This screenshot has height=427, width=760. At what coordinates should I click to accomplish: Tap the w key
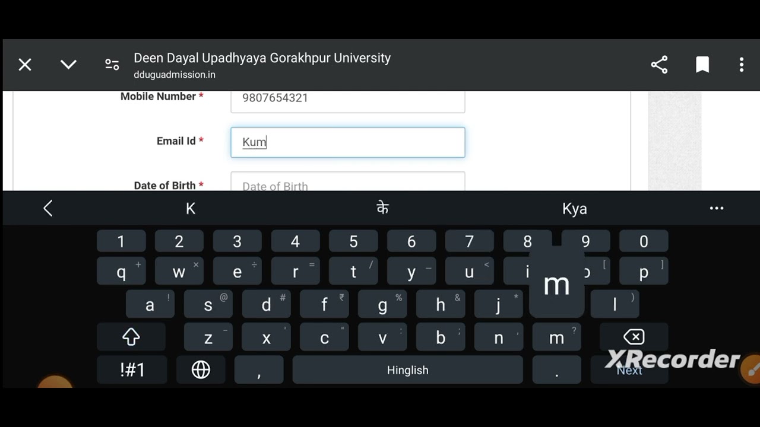(x=179, y=272)
